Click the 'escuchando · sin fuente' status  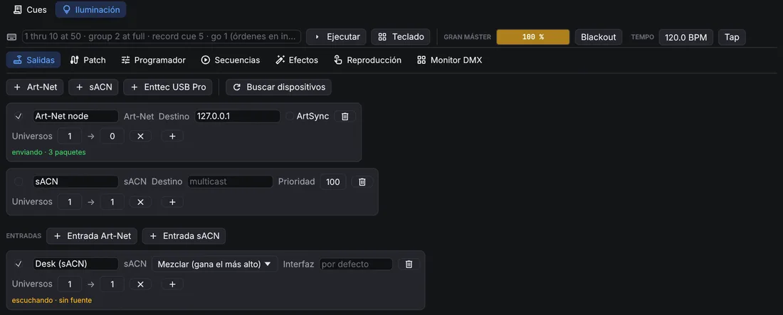tap(52, 301)
